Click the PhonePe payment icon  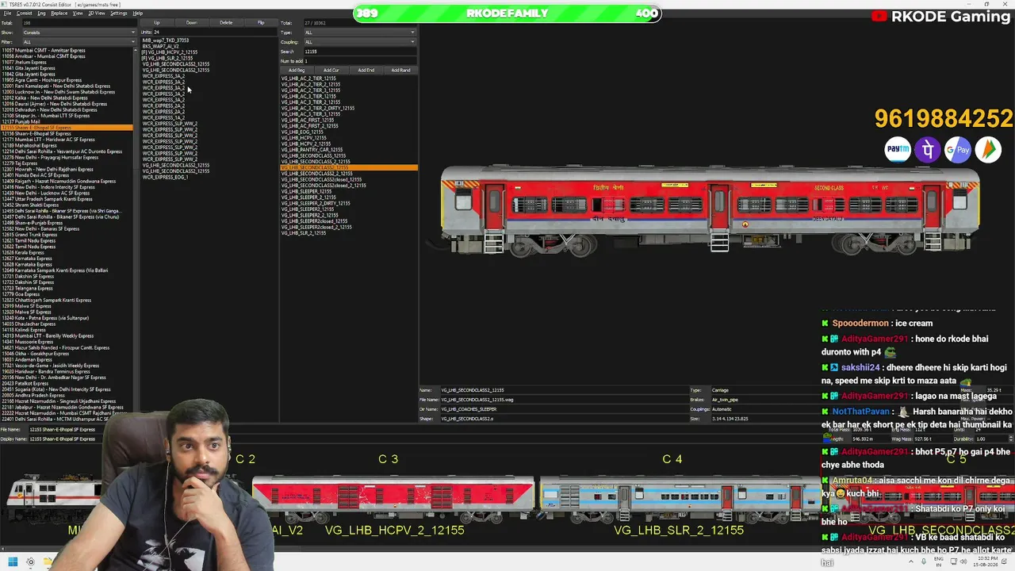928,149
